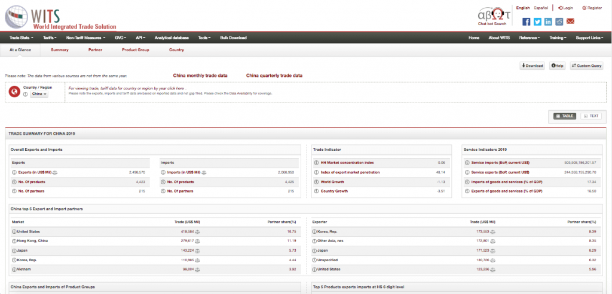
Task: Open China quarterly trade data link
Action: pyautogui.click(x=274, y=76)
